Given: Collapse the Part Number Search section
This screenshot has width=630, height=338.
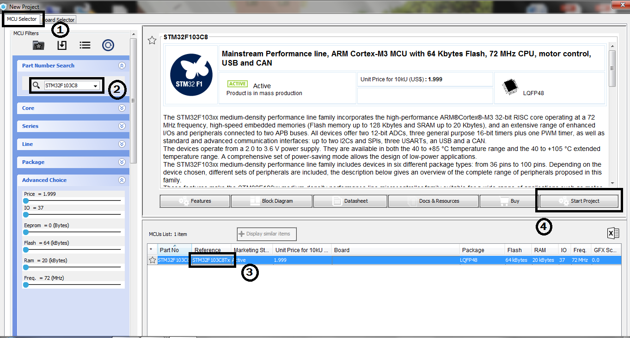Looking at the screenshot, I should click(122, 66).
